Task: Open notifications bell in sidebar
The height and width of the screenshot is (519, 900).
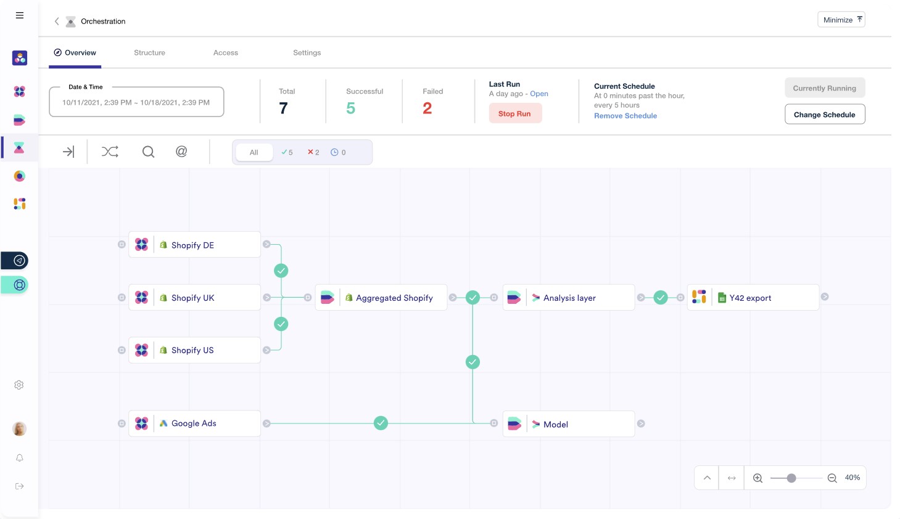Action: click(x=20, y=458)
